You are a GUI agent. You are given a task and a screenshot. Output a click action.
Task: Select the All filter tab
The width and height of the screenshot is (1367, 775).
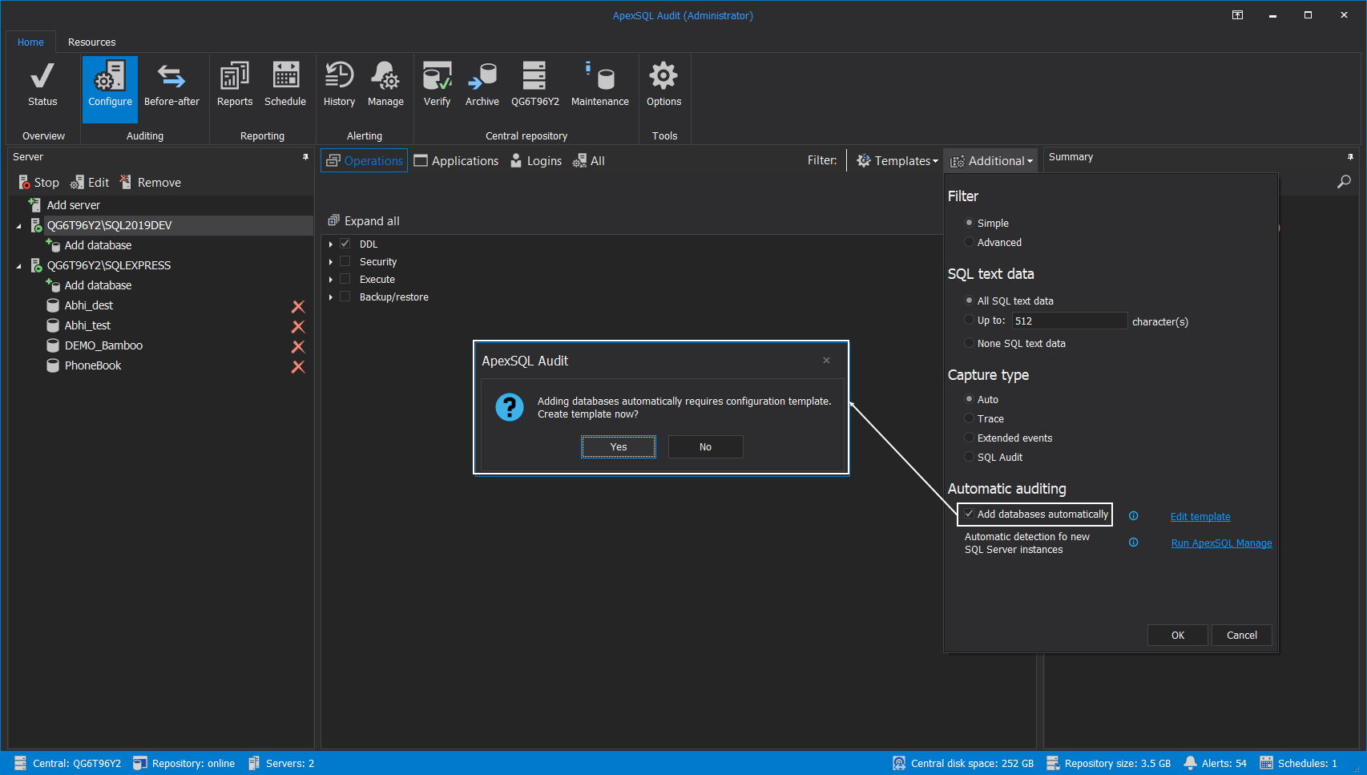point(589,161)
